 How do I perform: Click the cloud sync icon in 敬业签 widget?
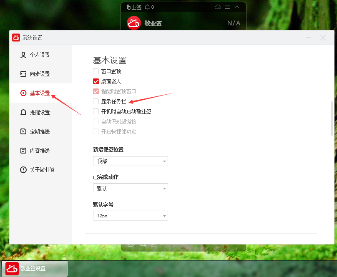pos(218,7)
